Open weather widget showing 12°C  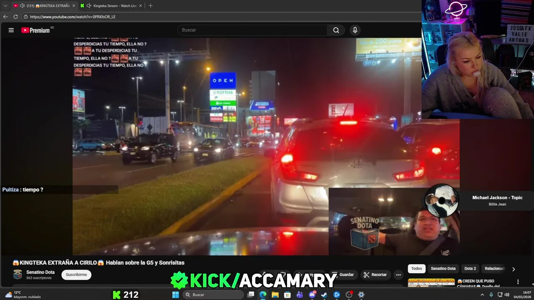23,295
